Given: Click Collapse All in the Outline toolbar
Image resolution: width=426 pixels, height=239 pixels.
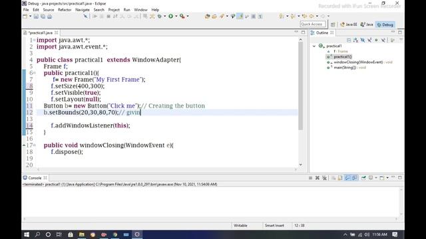Looking at the screenshot, I should point(349,40).
